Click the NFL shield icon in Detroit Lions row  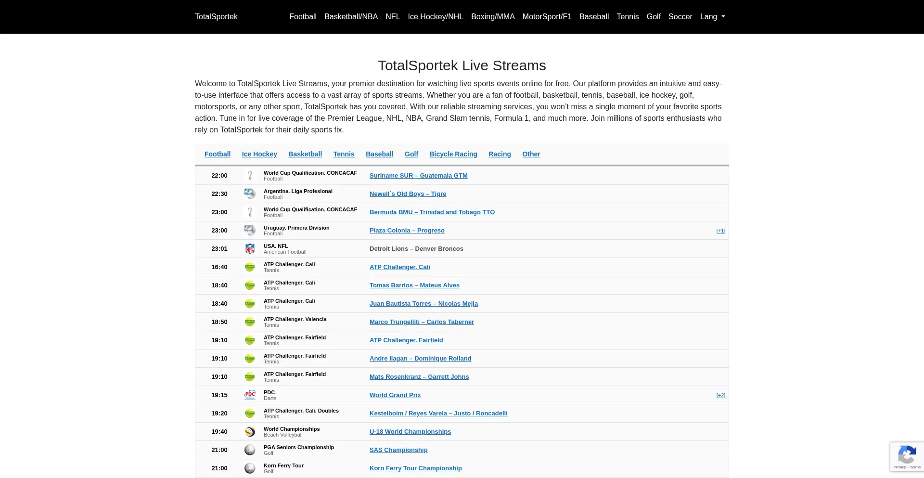[x=250, y=249]
